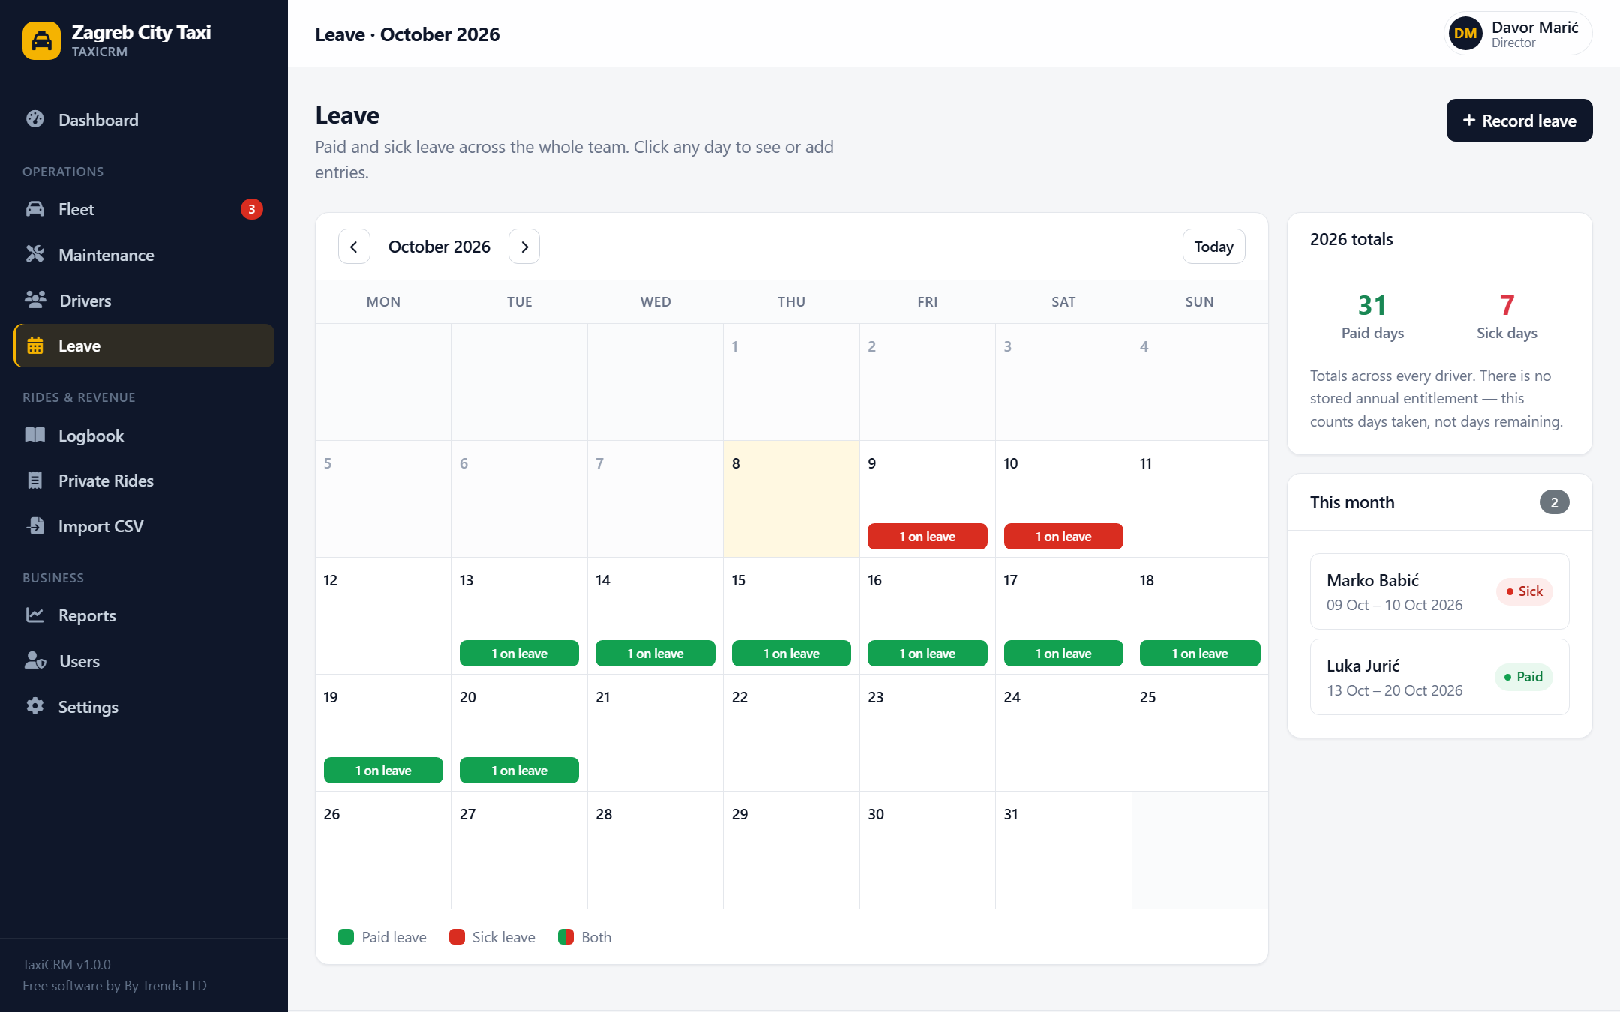
Task: Click the Sick leave red legend swatch
Action: tap(457, 937)
